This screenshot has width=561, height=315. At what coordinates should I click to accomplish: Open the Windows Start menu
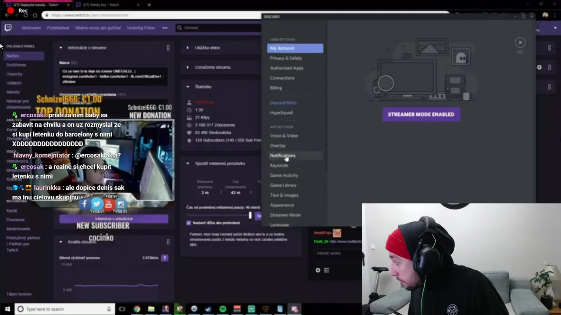point(7,309)
